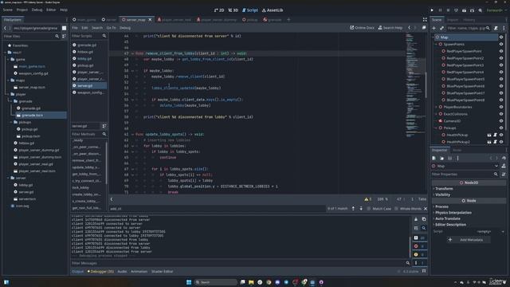
Task: Clear the output log icon
Action: pos(416,219)
